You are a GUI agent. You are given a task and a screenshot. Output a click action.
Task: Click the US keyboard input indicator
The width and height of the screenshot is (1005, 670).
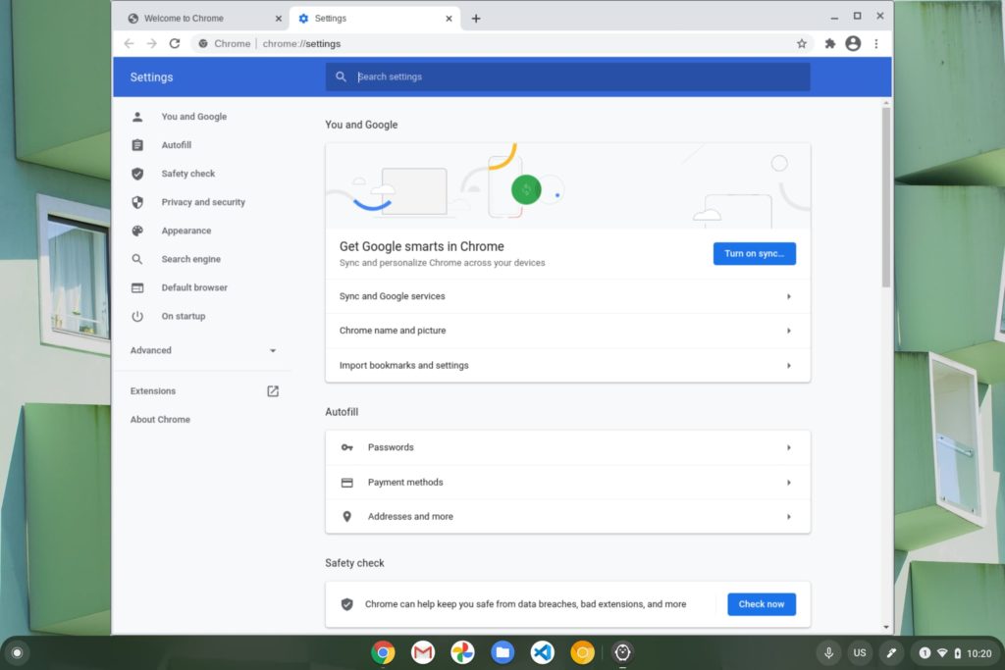point(860,652)
